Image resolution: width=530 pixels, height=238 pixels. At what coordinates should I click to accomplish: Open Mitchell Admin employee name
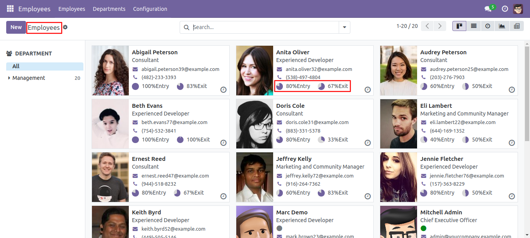point(441,212)
